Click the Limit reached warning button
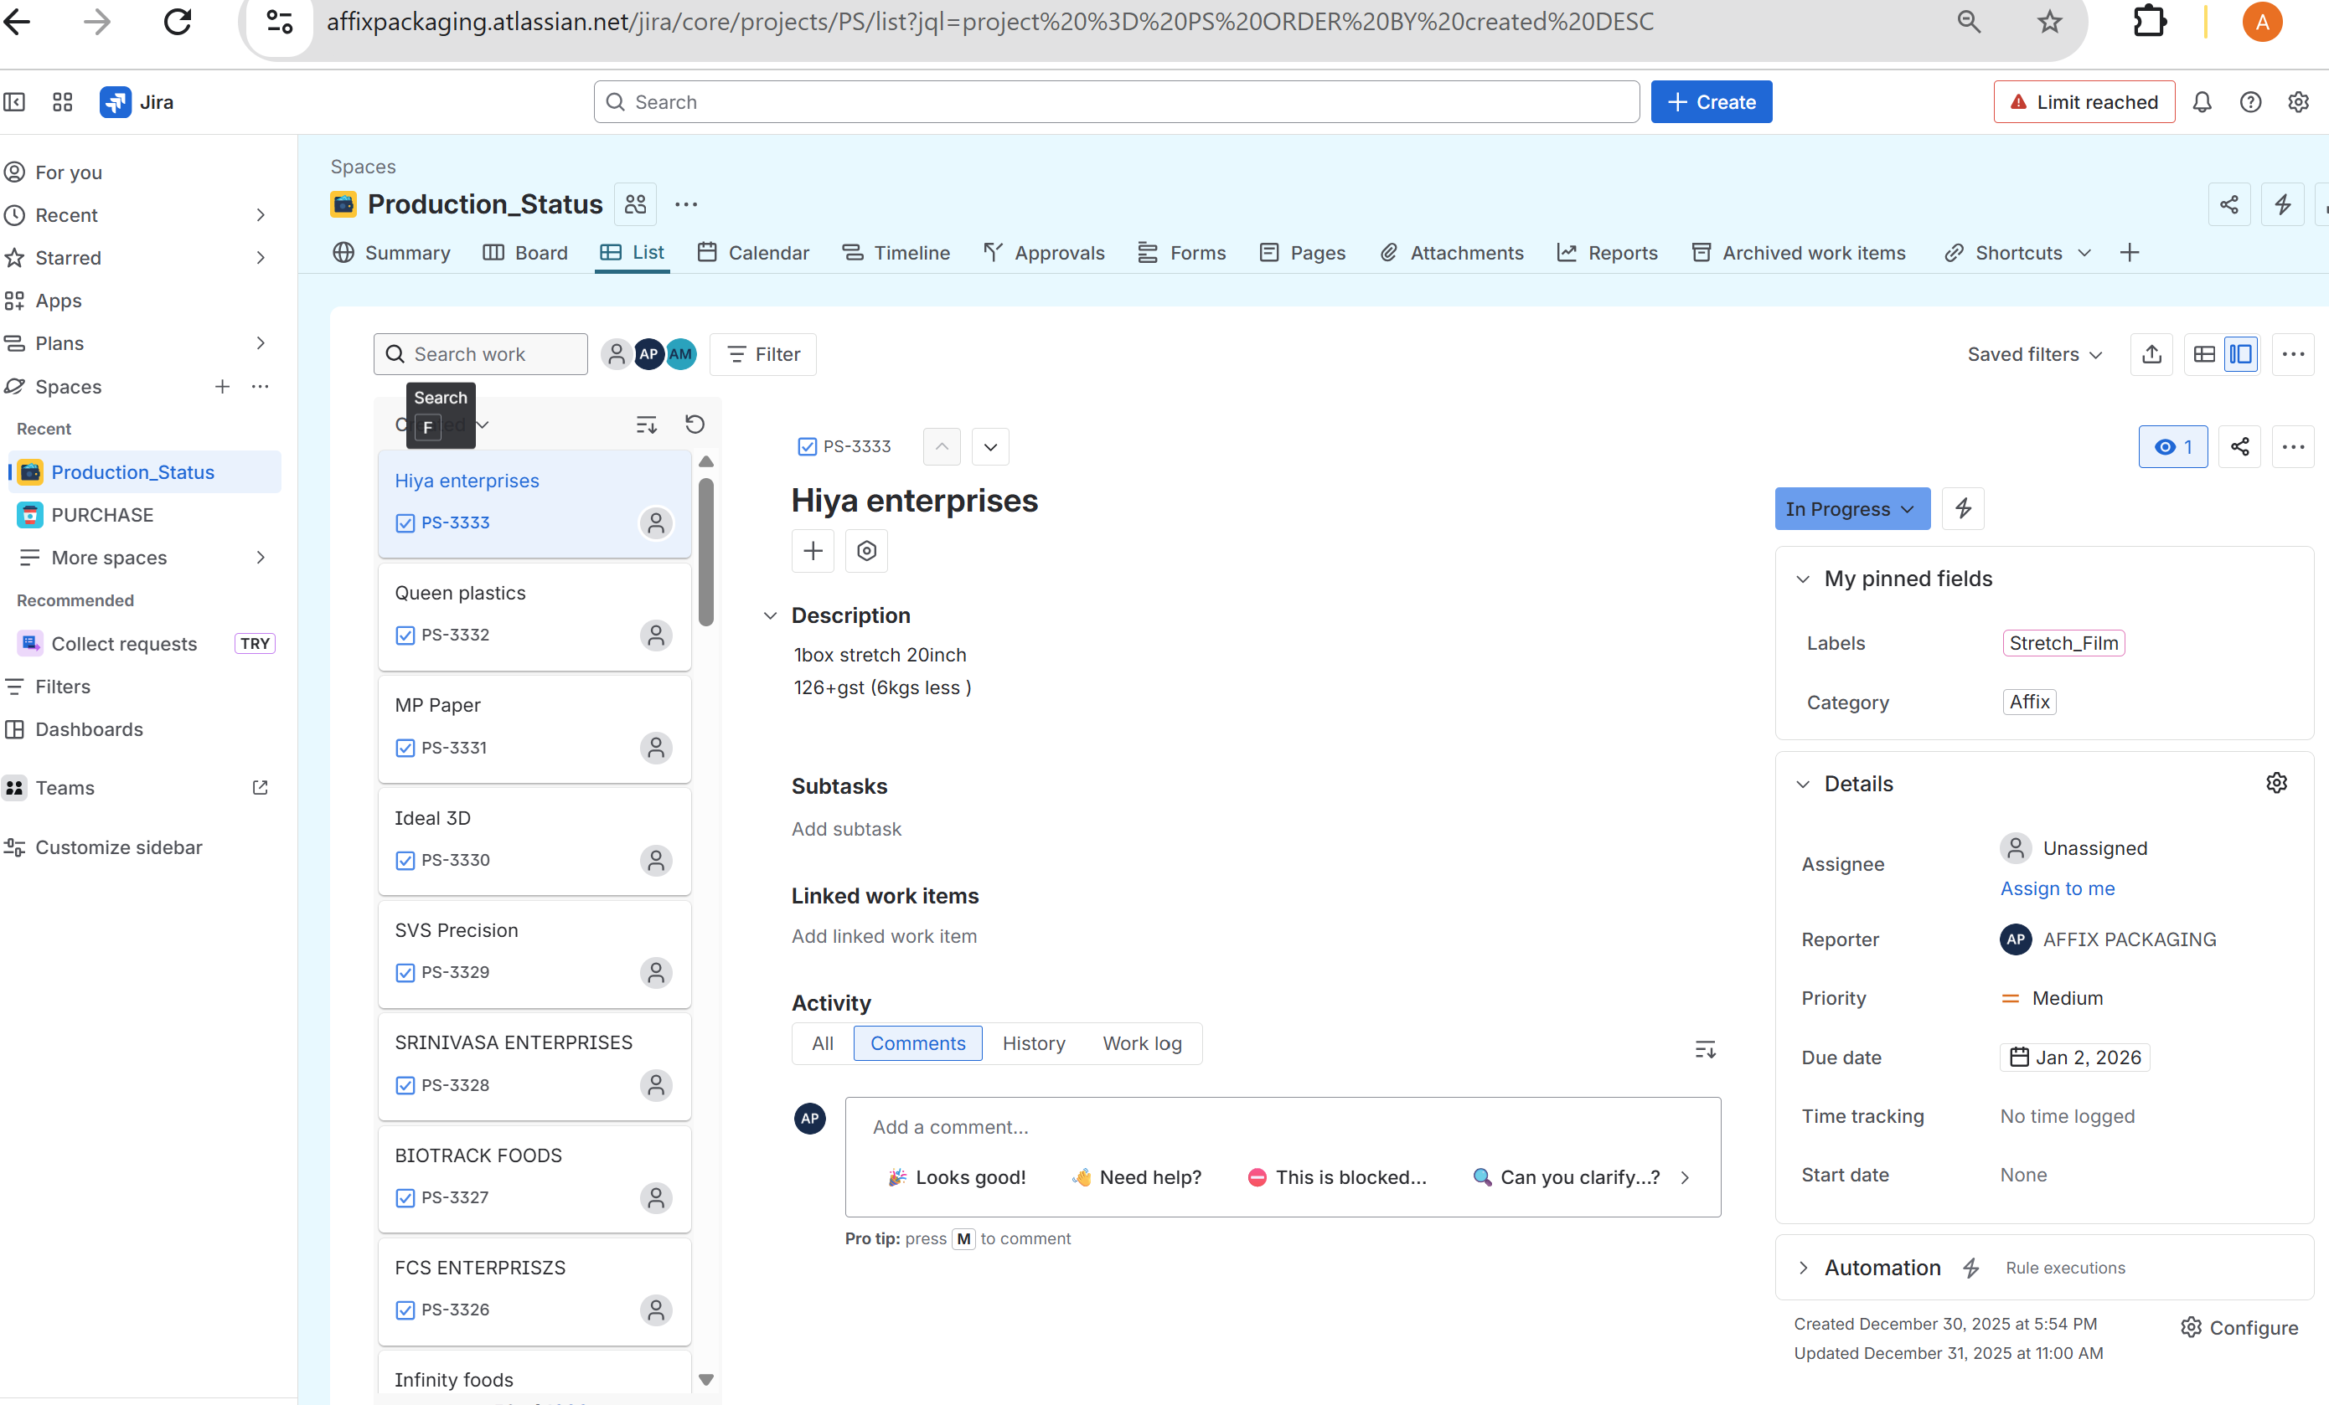The width and height of the screenshot is (2329, 1405). (x=2084, y=102)
